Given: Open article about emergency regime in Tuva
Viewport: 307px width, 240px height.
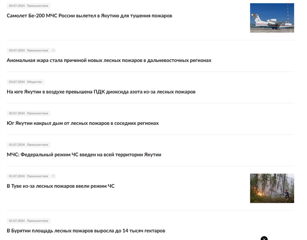Looking at the screenshot, I should tap(61, 186).
